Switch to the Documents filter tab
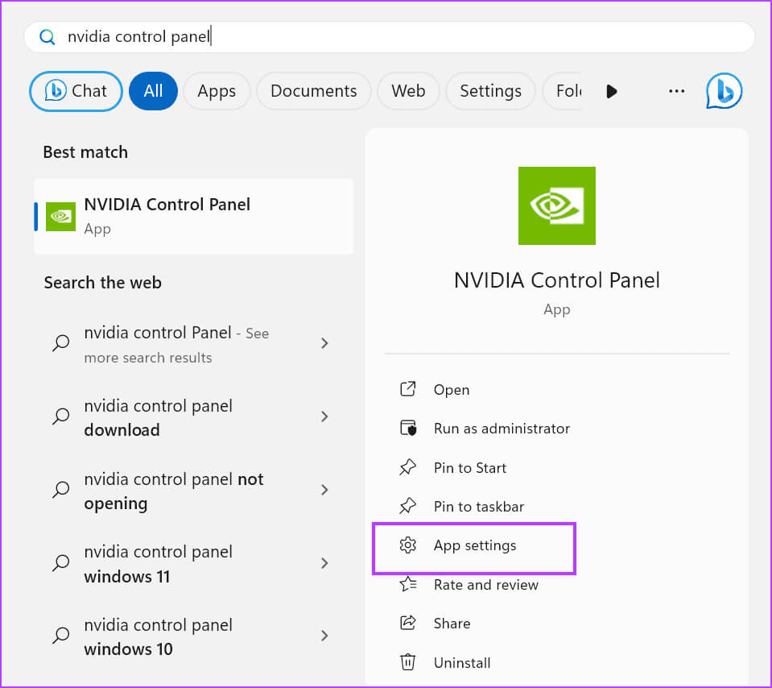772x688 pixels. tap(314, 91)
